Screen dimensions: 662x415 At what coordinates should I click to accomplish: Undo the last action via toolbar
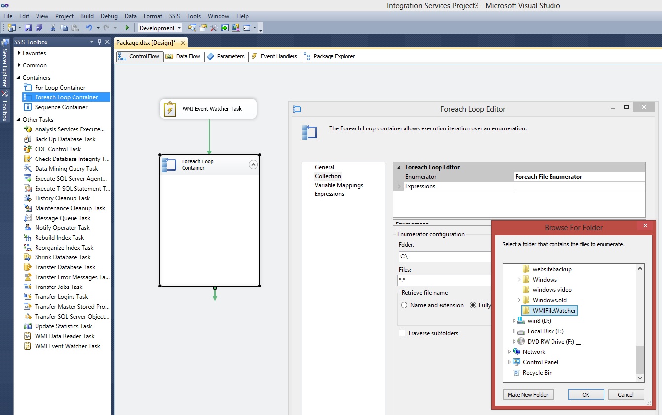coord(89,28)
